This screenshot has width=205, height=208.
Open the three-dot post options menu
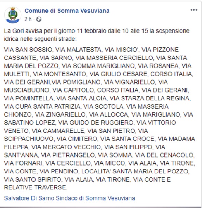(195, 11)
